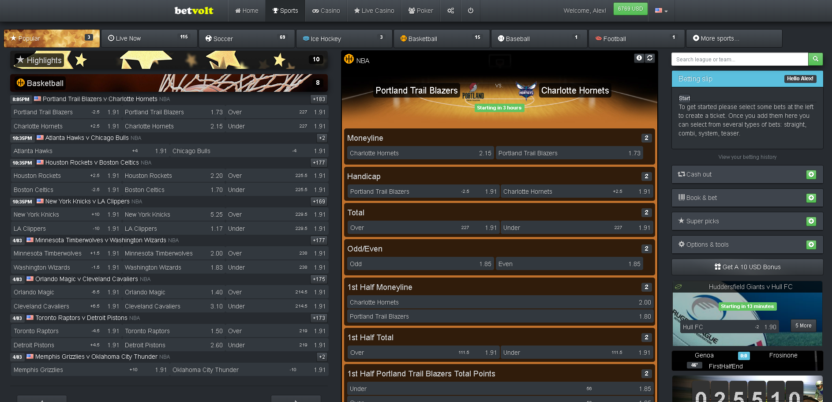Select Orlando Magic -6.5 handicap
This screenshot has height=402, width=832.
[x=67, y=292]
